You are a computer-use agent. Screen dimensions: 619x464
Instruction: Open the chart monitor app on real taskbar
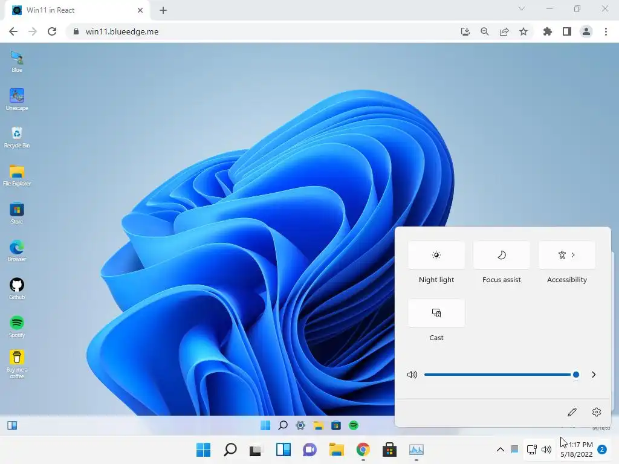coord(416,449)
